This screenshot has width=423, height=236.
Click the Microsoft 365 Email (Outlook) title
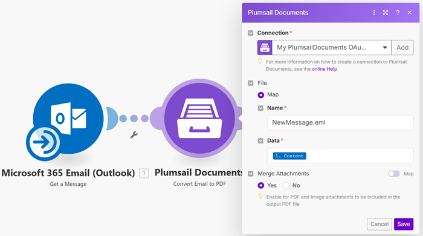point(68,173)
